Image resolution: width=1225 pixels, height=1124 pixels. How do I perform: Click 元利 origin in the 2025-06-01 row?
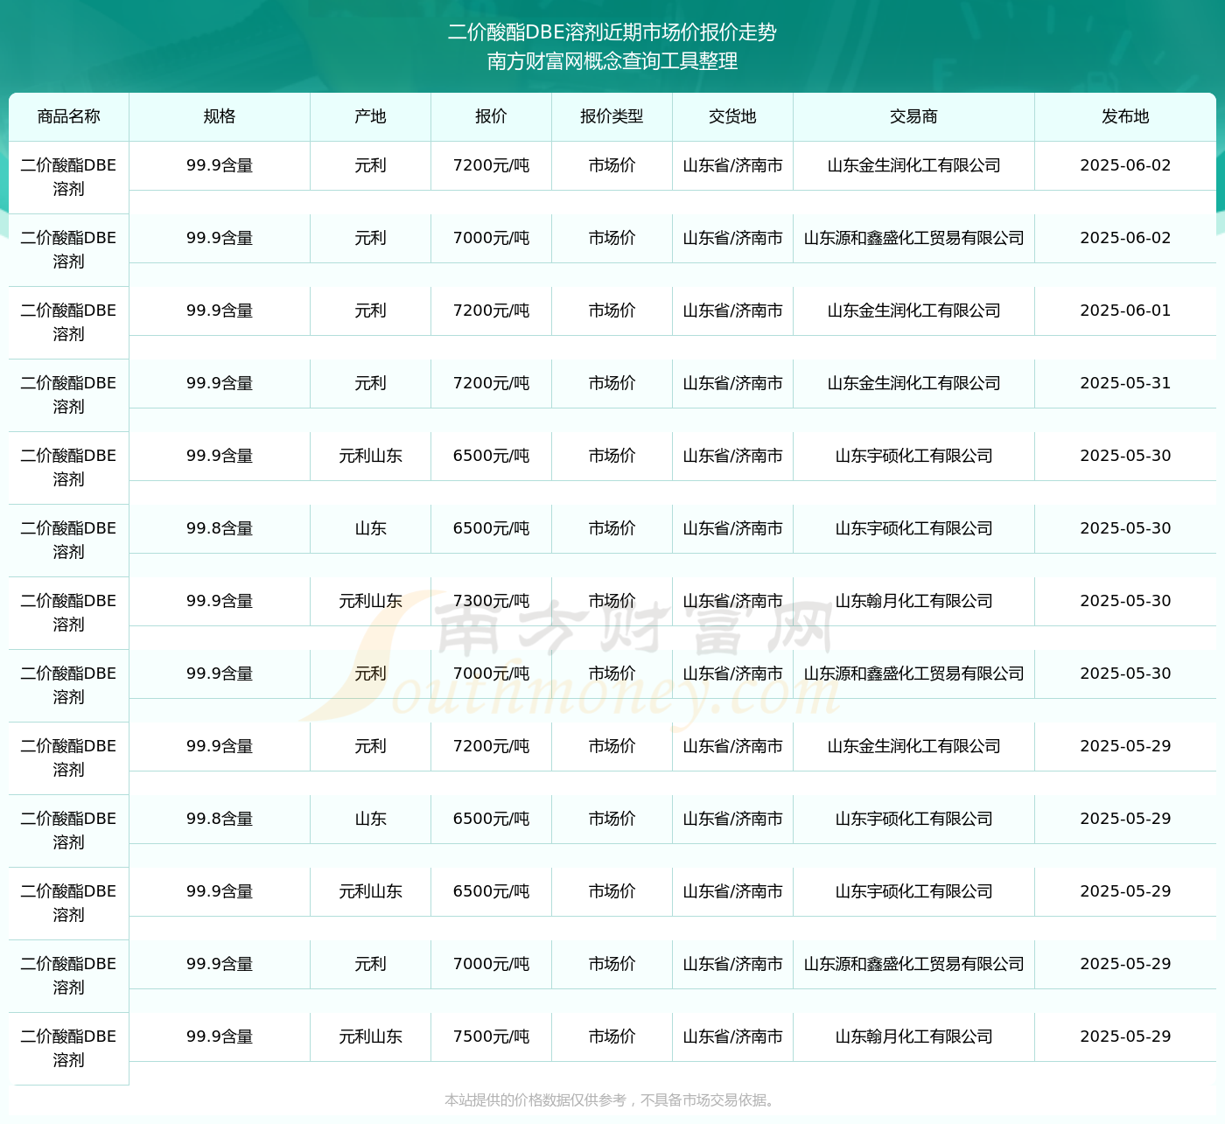point(370,311)
